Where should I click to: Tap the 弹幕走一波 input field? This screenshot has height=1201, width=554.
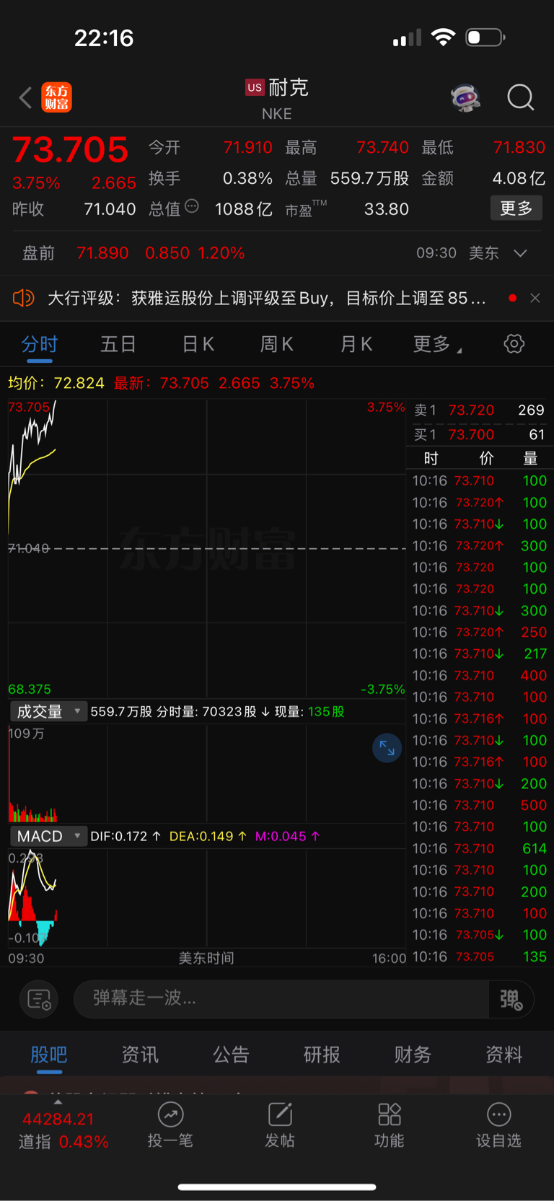click(281, 999)
